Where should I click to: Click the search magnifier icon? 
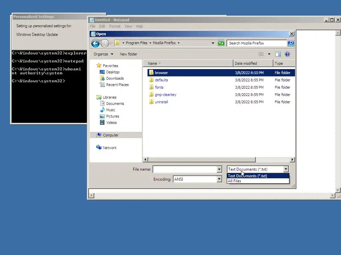click(291, 43)
